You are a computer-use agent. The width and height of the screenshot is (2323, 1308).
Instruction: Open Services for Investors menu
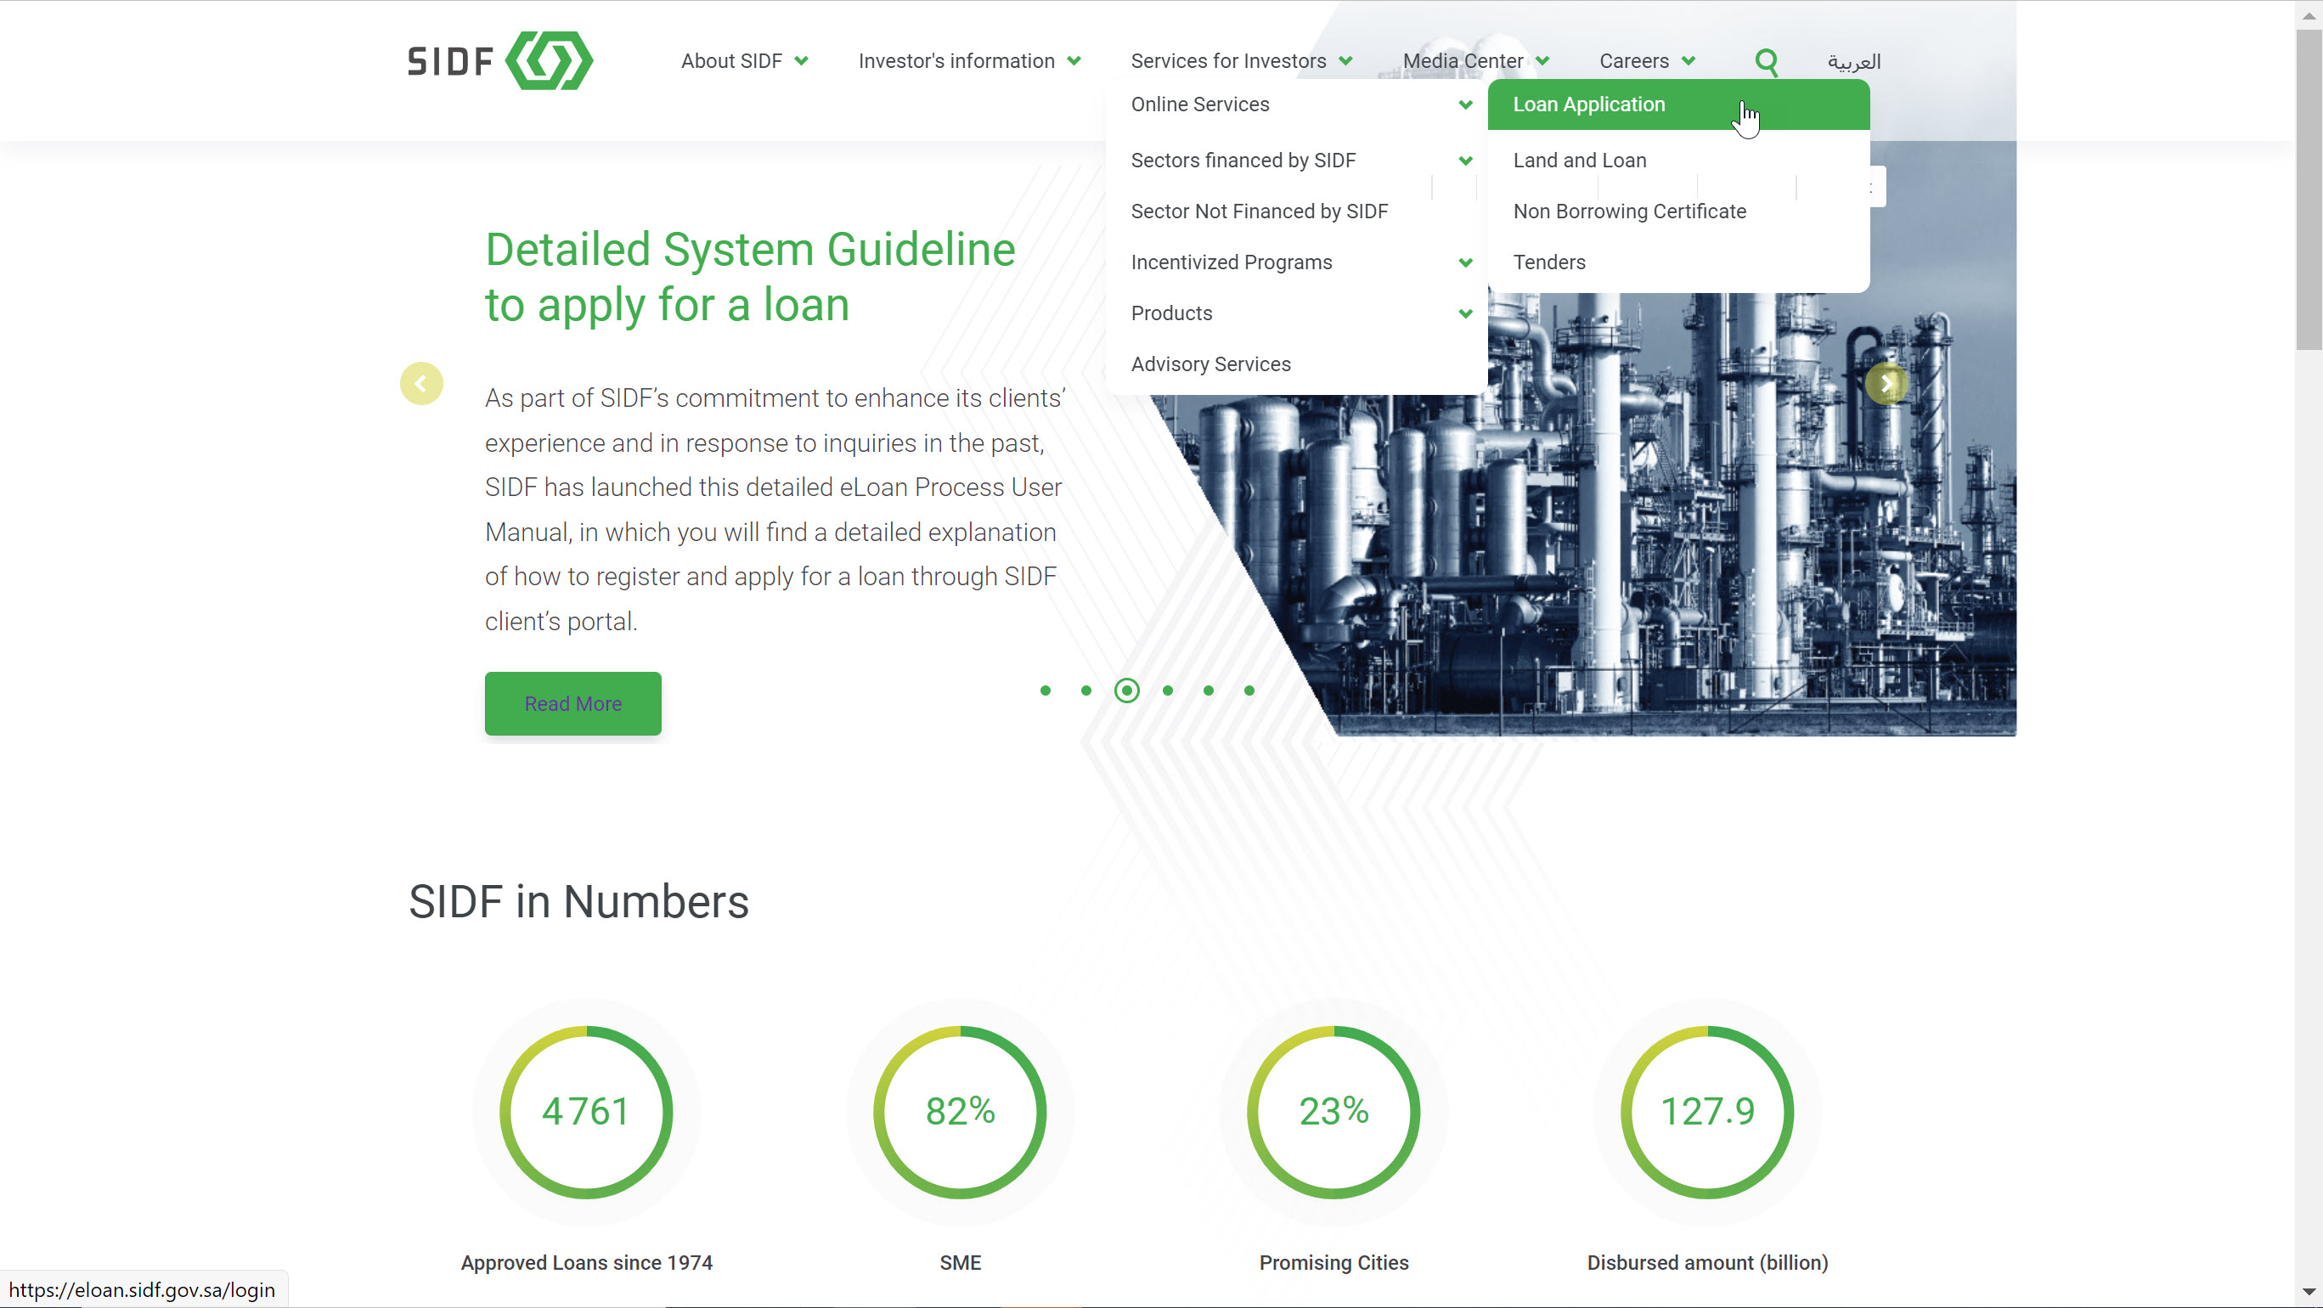[1241, 61]
